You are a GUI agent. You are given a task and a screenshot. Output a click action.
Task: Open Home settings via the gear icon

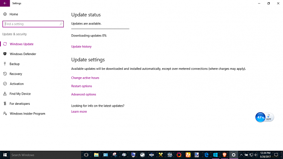point(5,14)
